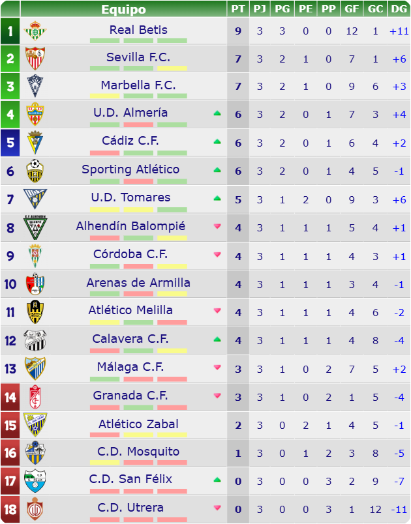Screen dimensions: 411x524
Task: Open the Marbella F.C. team link
Action: (138, 85)
